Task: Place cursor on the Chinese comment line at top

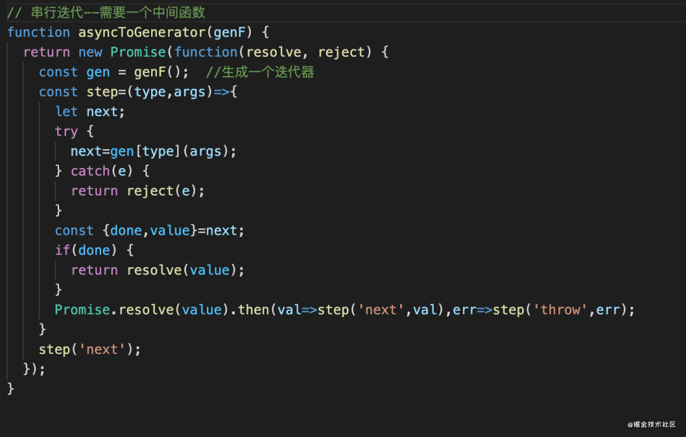Action: tap(106, 13)
